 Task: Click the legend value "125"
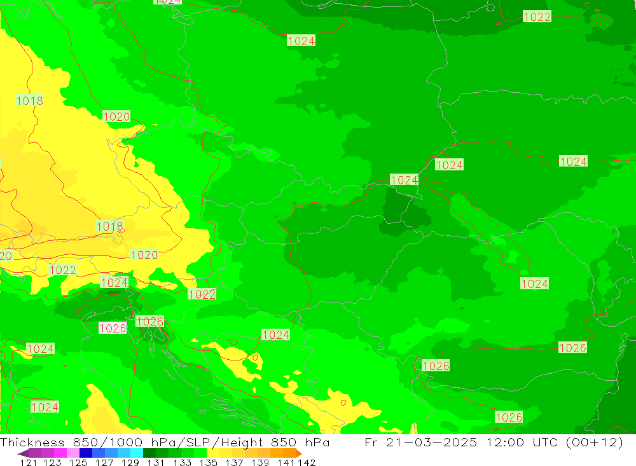pos(78,462)
